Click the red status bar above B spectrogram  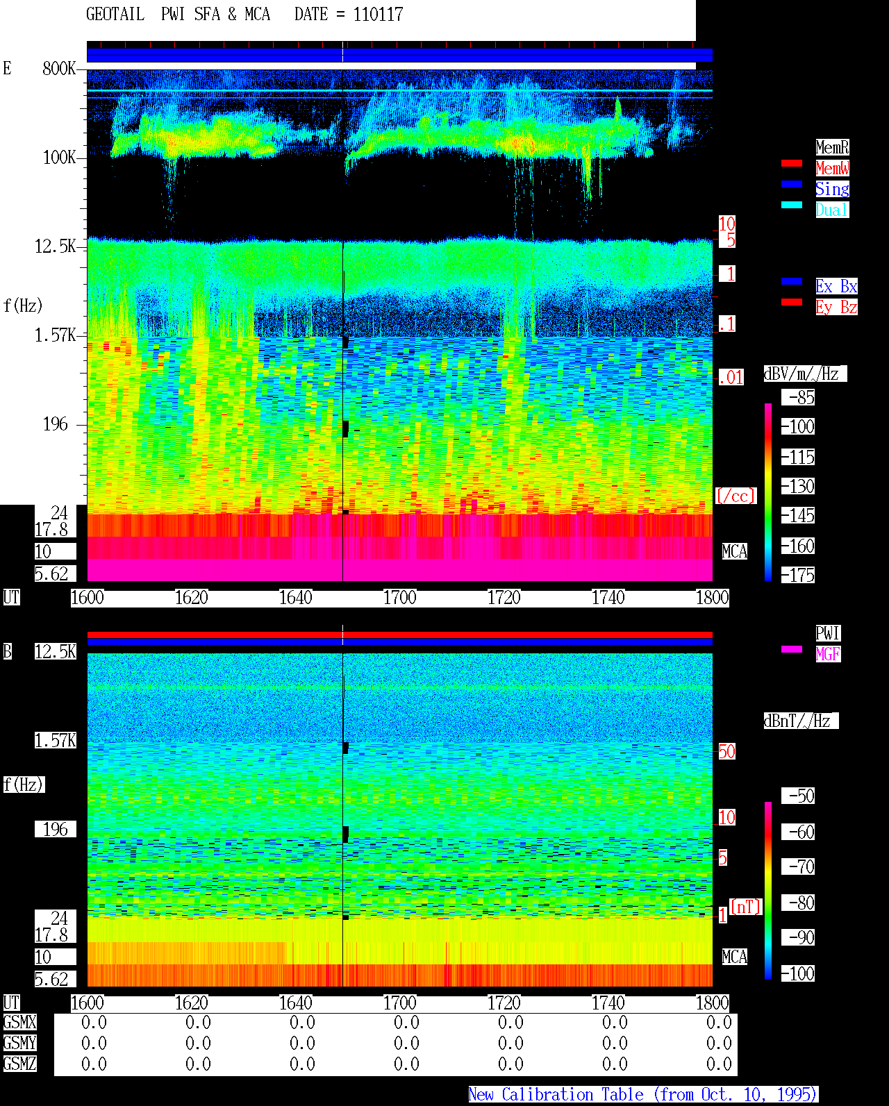[x=399, y=635]
